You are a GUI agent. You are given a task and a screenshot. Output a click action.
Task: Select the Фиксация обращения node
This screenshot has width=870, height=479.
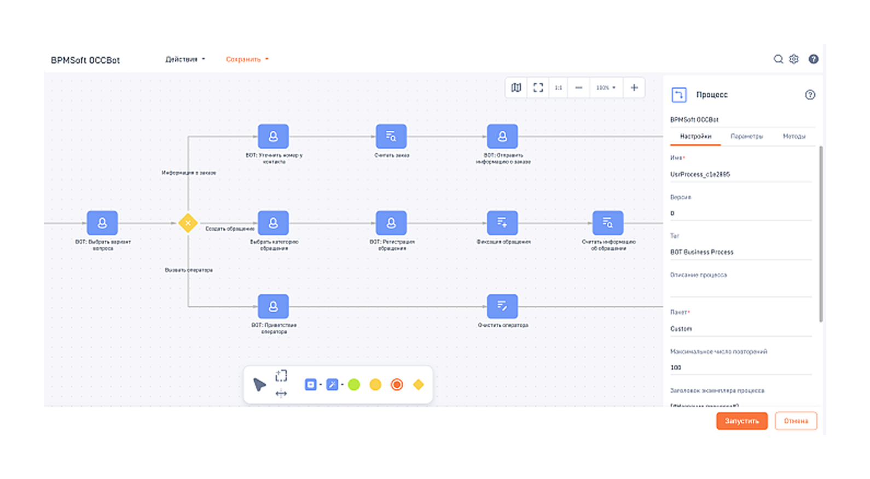(x=502, y=223)
